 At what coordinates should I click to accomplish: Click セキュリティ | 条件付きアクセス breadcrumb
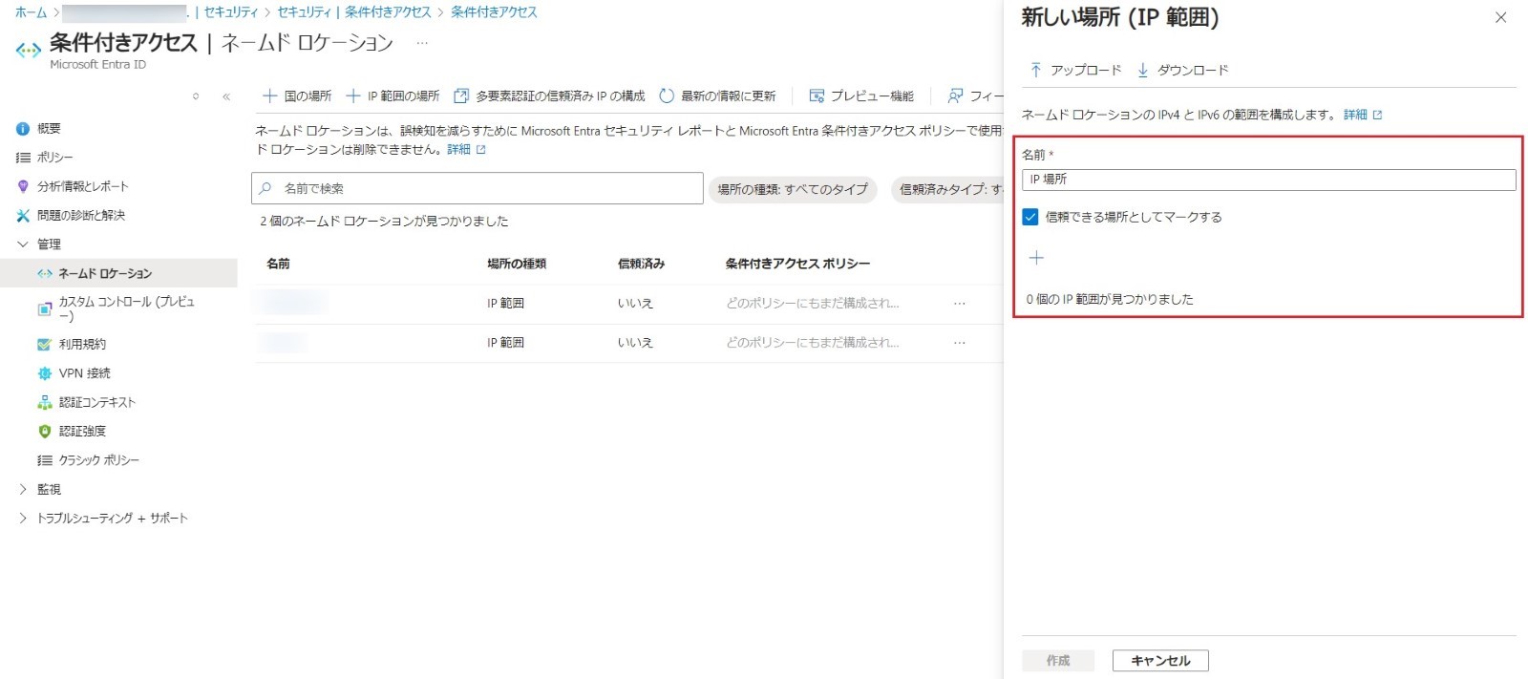click(354, 12)
